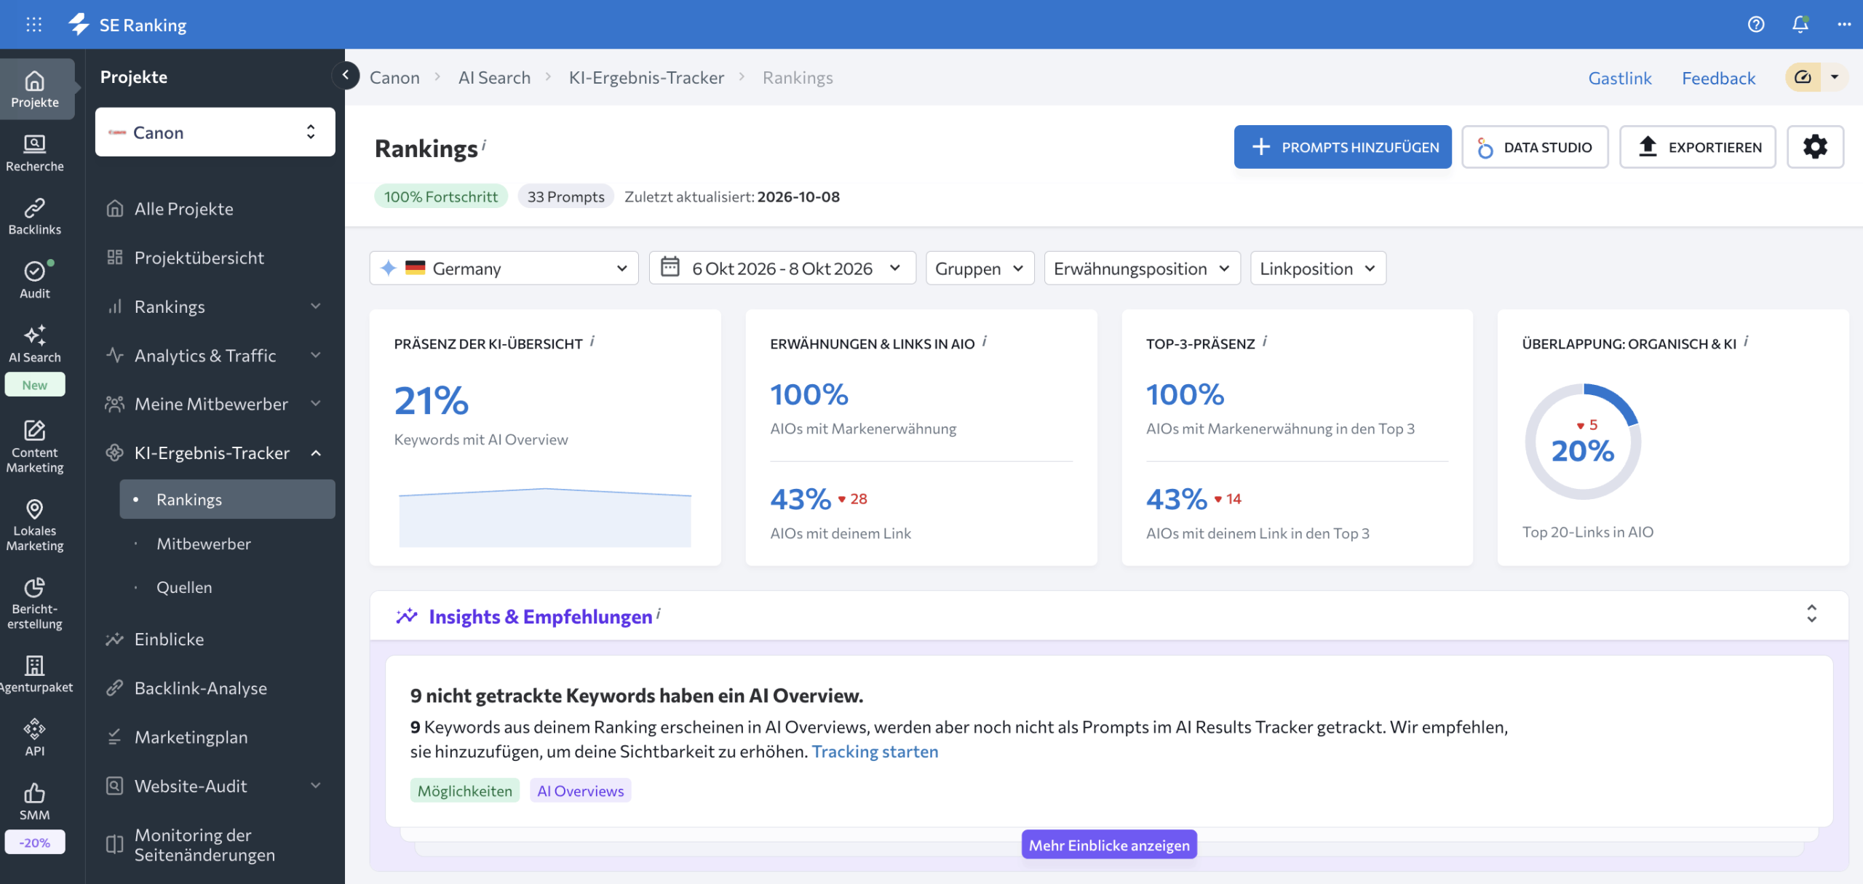
Task: Click Mehr Einblicke anzeigen button
Action: click(x=1109, y=845)
